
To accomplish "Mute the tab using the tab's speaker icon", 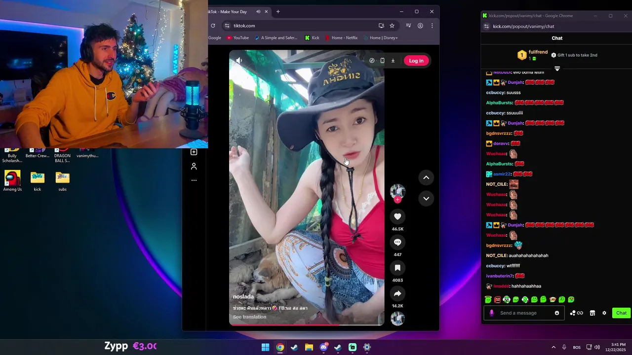I will click(x=258, y=11).
